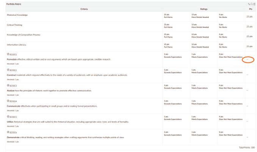Choose More Details Needed for Information Literacy

pos(200,47)
